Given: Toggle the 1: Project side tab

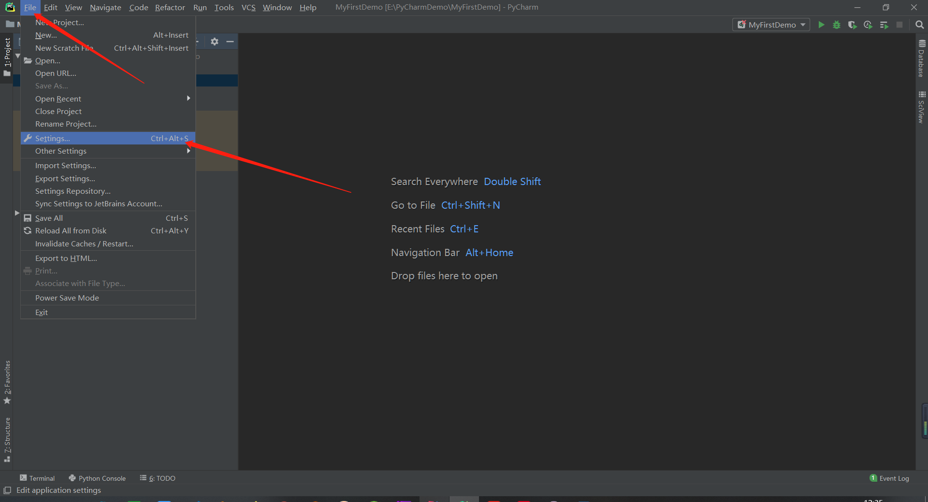Looking at the screenshot, I should (x=7, y=57).
